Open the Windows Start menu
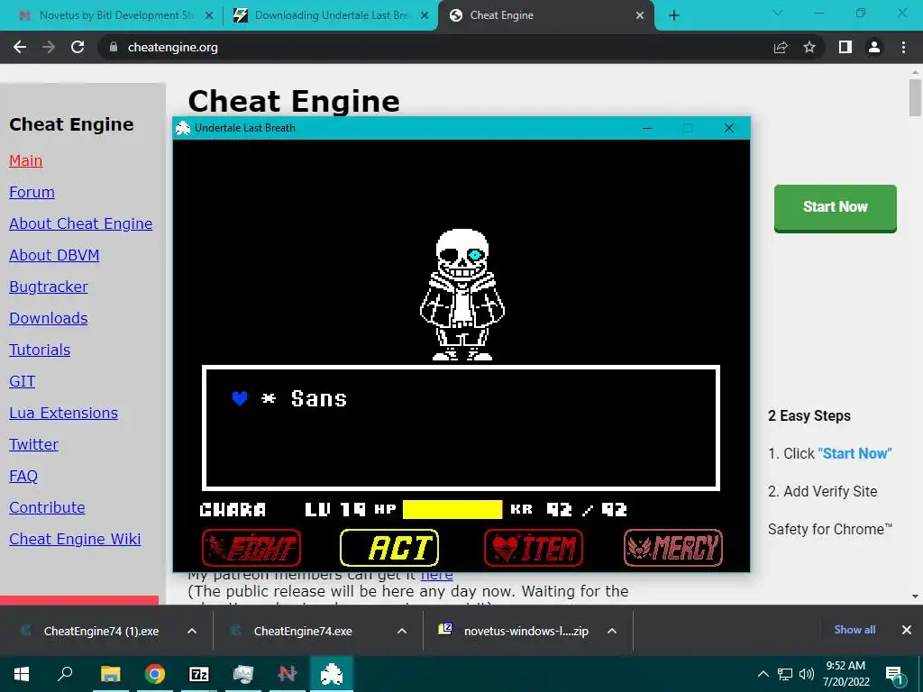Viewport: 923px width, 692px height. tap(22, 674)
